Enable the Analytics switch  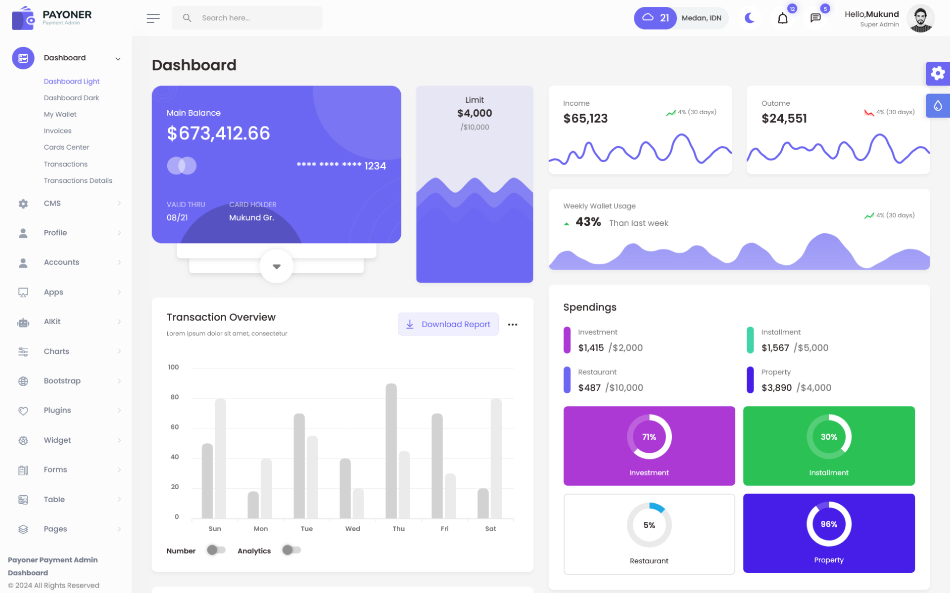tap(291, 550)
